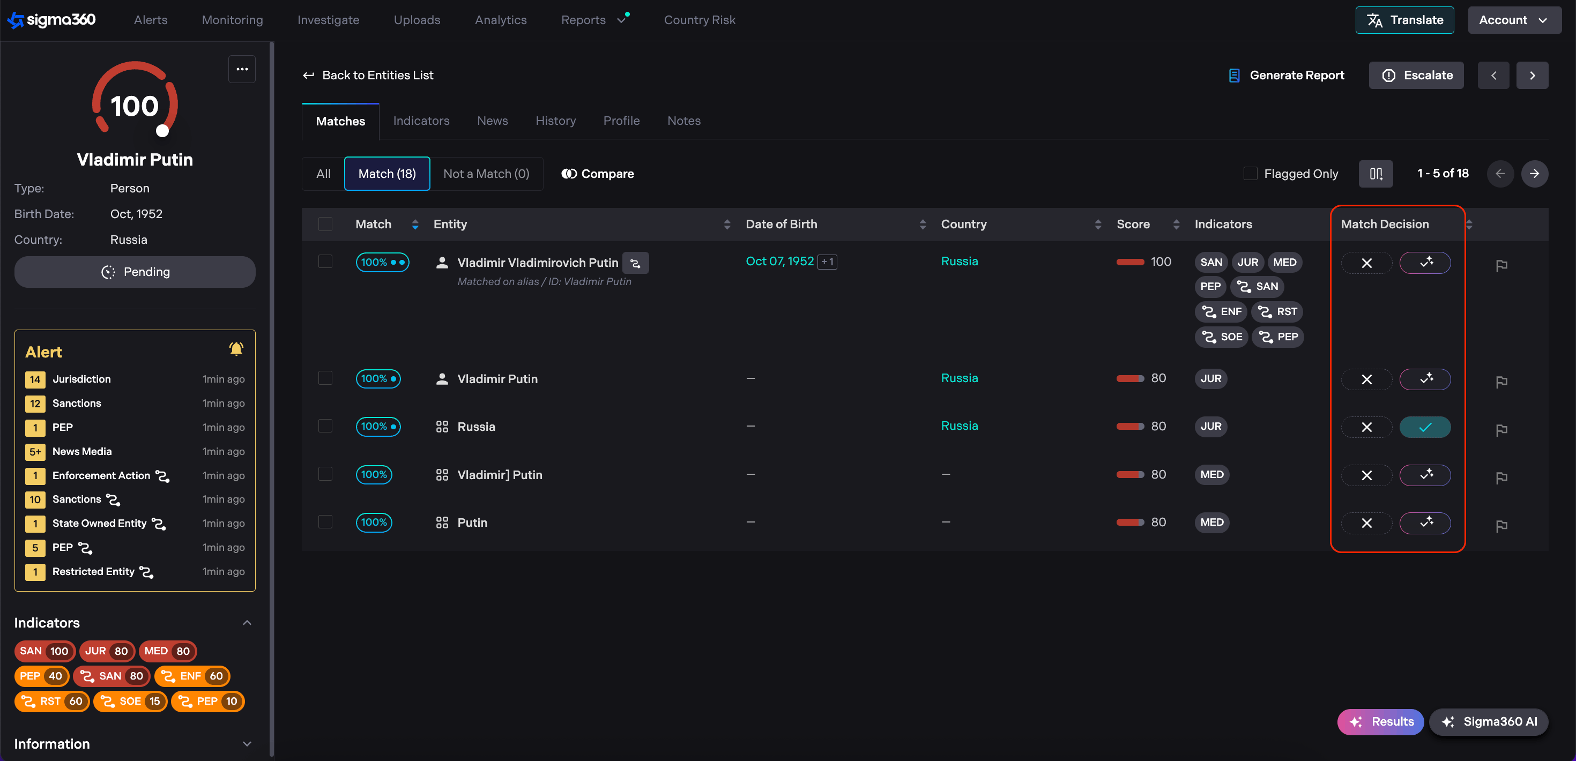Click the Escalate button

point(1416,75)
